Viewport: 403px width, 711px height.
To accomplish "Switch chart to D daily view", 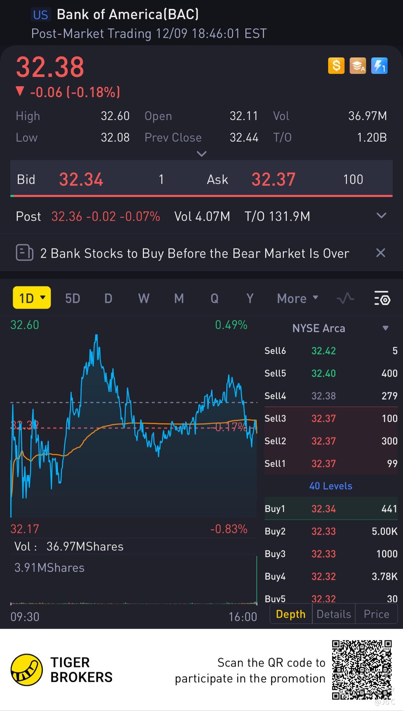I will (108, 298).
